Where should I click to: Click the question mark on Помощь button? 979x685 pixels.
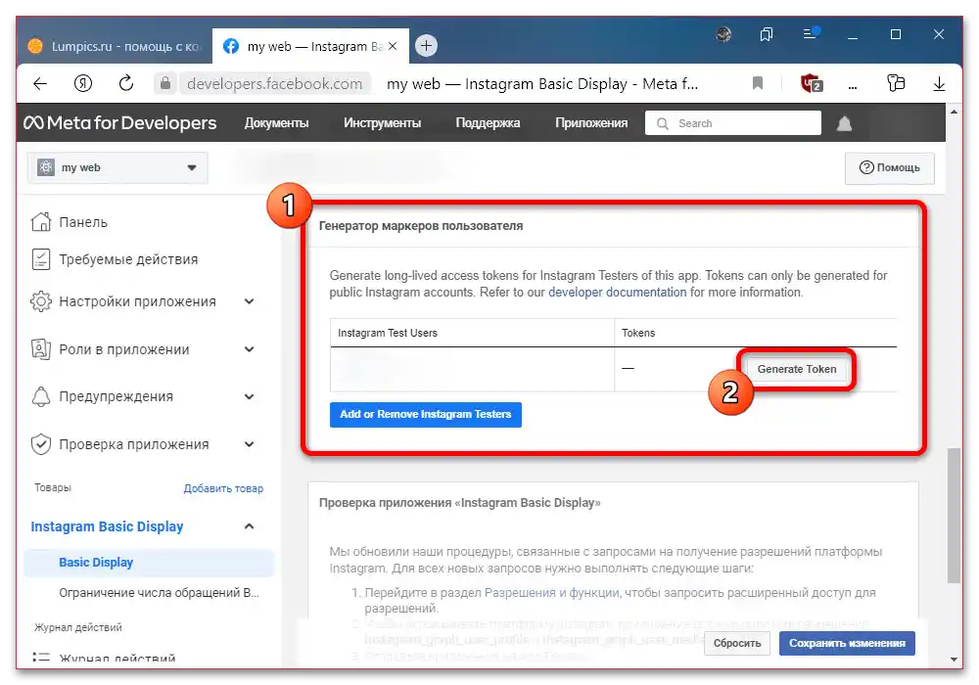[865, 167]
